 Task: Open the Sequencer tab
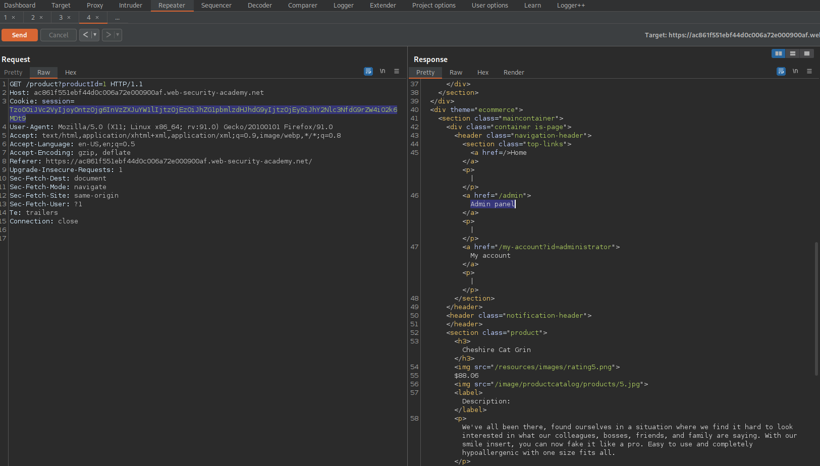[x=216, y=6]
